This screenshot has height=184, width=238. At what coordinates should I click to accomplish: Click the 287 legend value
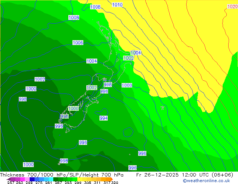tap(59, 182)
